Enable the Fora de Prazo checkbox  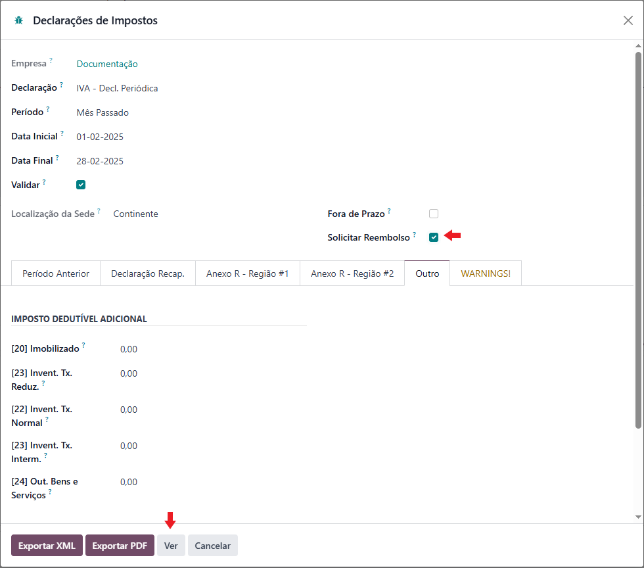tap(433, 214)
